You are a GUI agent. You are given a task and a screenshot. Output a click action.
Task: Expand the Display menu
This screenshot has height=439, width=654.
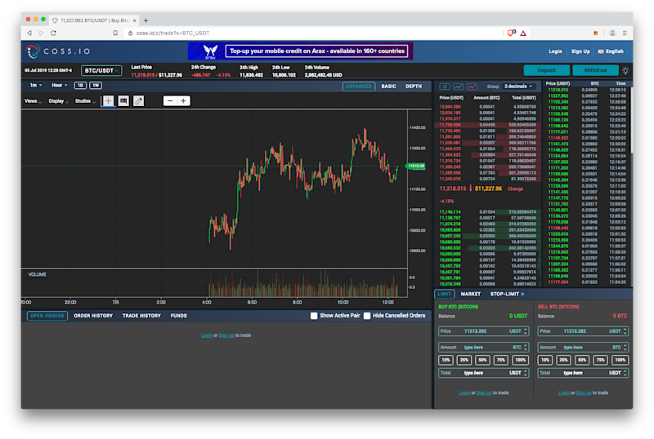(x=58, y=101)
